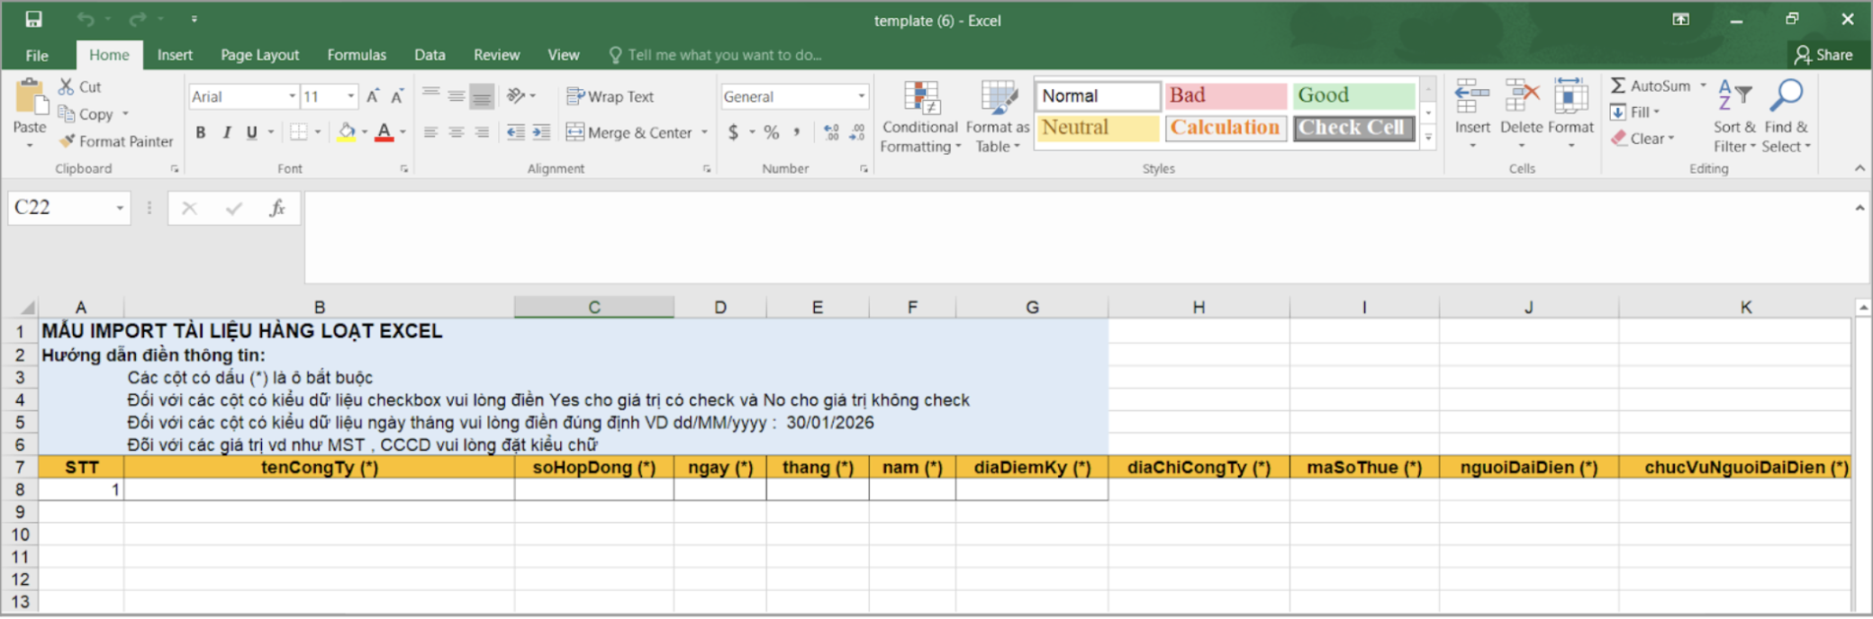Image resolution: width=1873 pixels, height=619 pixels.
Task: Open the Merge & Center dropdown arrow
Action: pyautogui.click(x=704, y=132)
